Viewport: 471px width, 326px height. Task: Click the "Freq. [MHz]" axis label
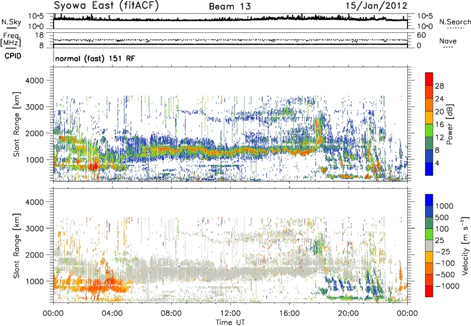(x=11, y=39)
